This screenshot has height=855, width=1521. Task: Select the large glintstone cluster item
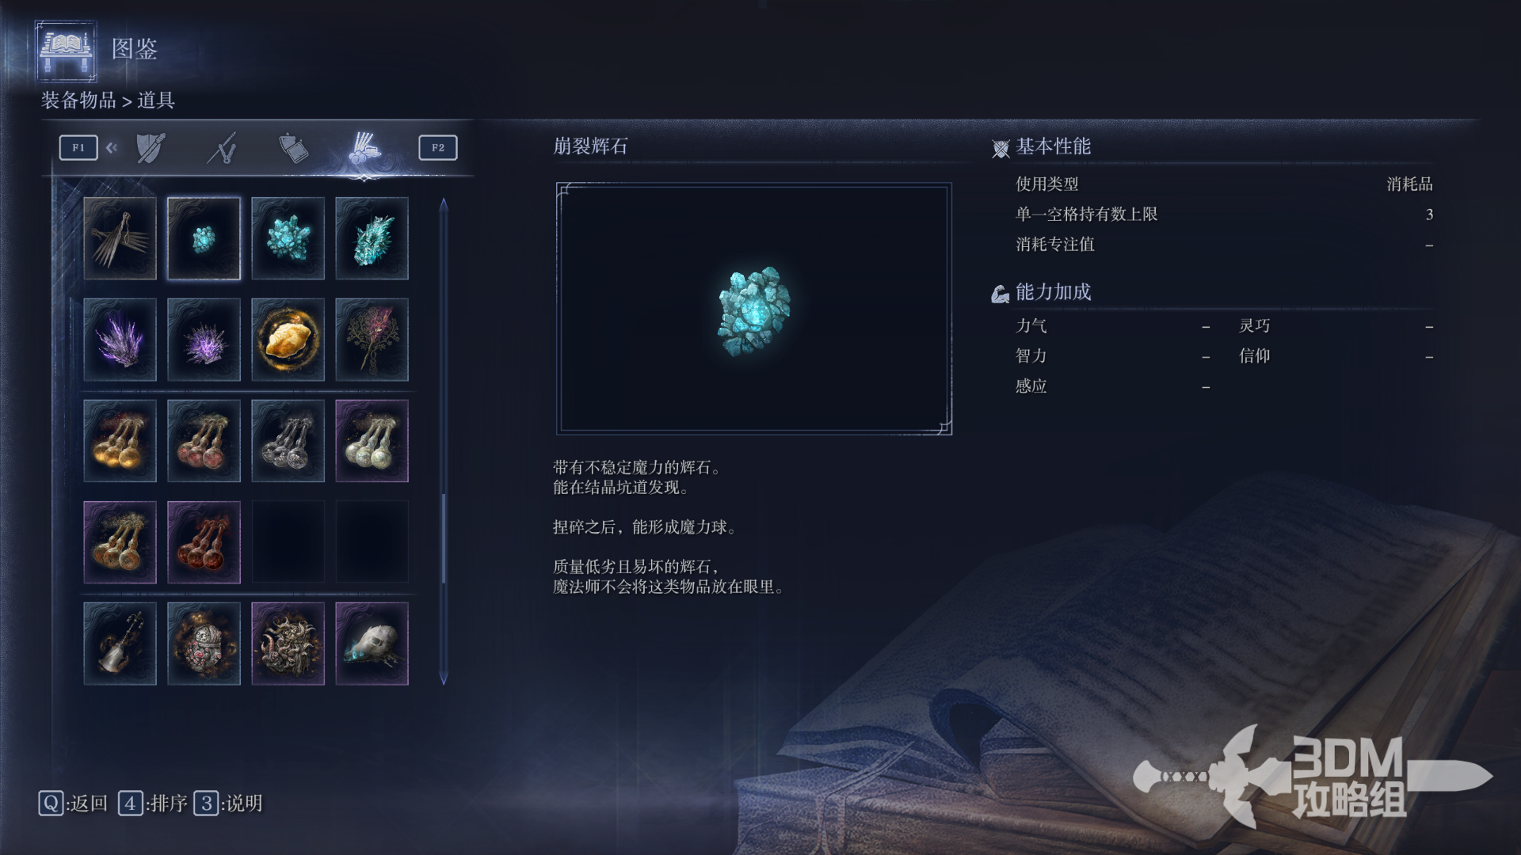[372, 238]
